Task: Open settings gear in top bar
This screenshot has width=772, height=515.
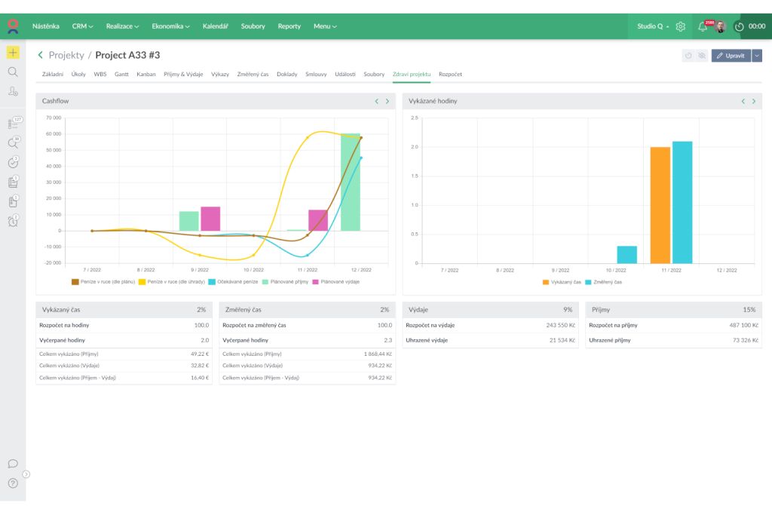Action: 681,26
